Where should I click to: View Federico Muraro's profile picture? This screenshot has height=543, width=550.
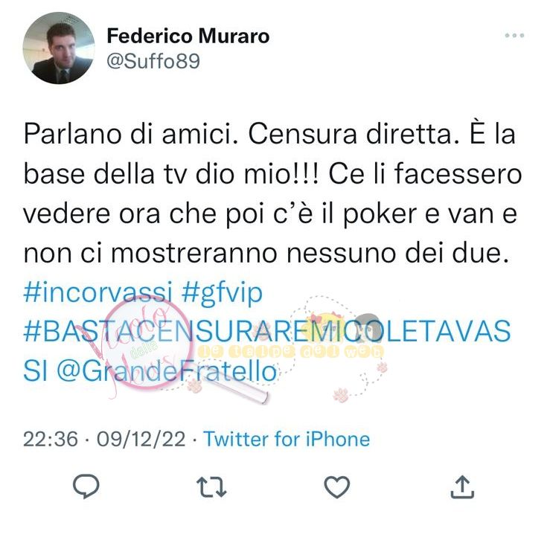point(59,48)
